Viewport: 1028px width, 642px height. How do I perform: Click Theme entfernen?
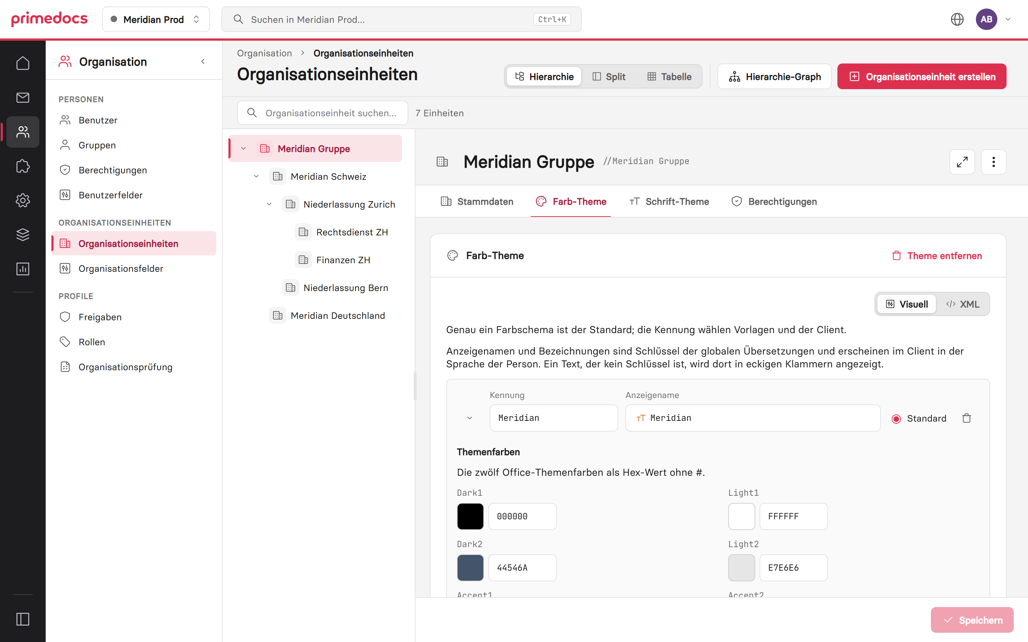click(937, 256)
